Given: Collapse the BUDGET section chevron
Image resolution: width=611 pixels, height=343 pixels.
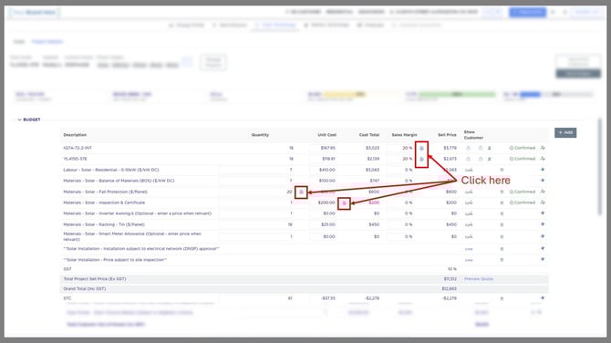Looking at the screenshot, I should click(19, 120).
